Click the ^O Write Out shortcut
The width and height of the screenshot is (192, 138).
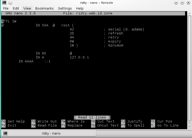click(44, 121)
